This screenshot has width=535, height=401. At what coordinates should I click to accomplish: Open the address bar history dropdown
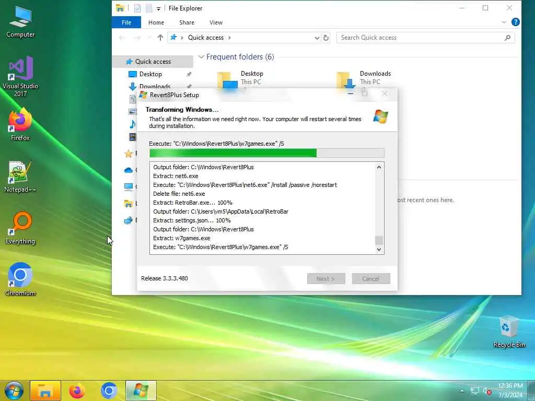coord(317,38)
